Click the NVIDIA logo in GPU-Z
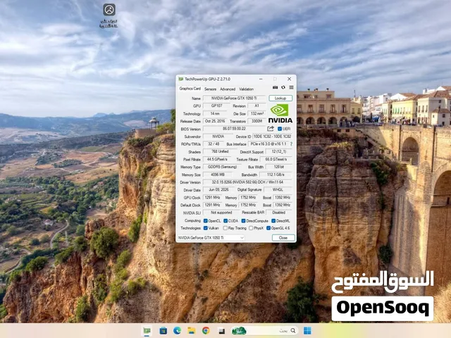This screenshot has width=451, height=338. click(280, 114)
